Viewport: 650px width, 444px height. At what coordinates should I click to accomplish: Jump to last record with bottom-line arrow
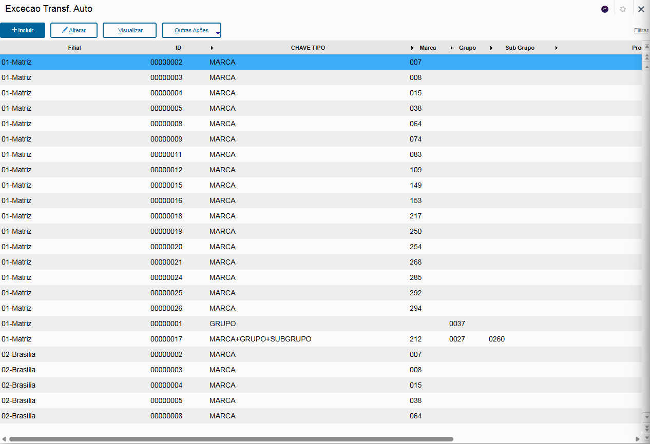tap(646, 437)
